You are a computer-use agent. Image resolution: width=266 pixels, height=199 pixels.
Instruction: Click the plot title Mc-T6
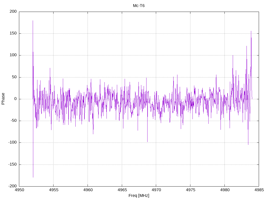coord(139,6)
